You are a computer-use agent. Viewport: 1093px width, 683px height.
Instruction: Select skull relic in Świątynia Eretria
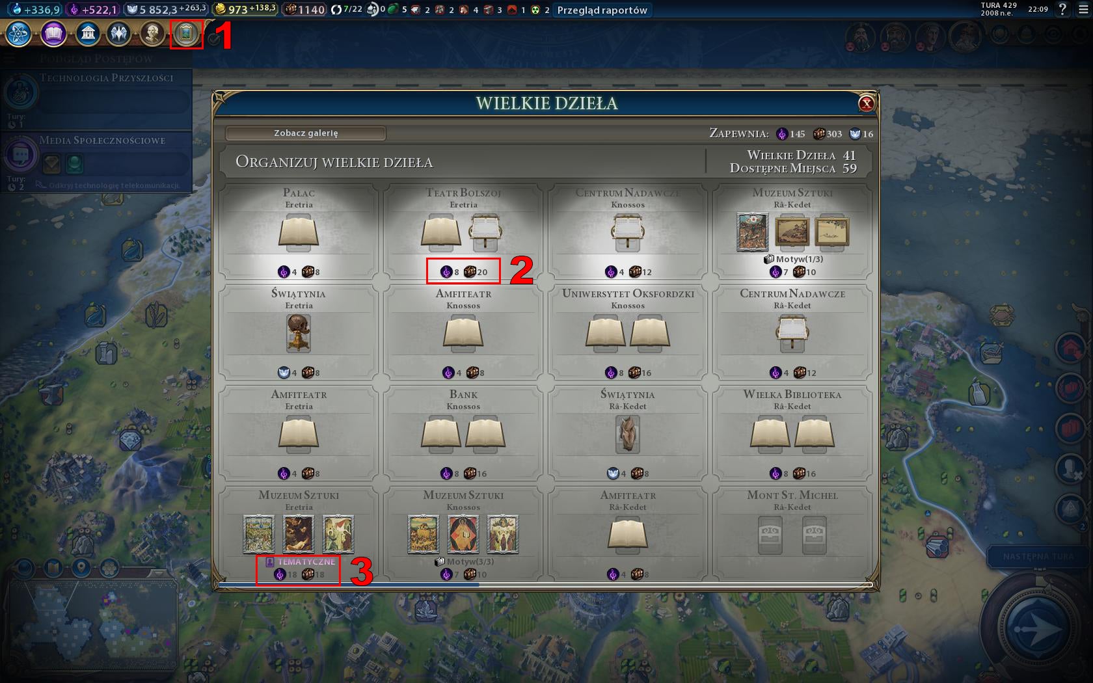click(x=299, y=332)
